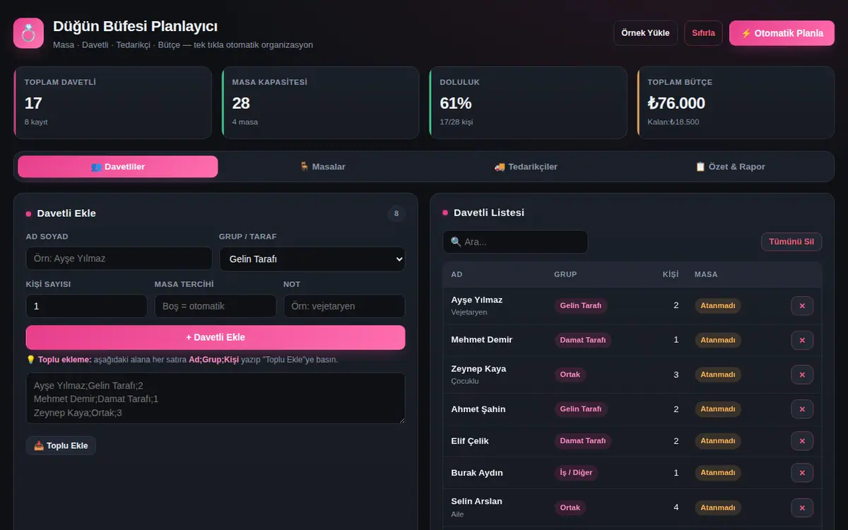Click the Örnek Yükle button

click(x=645, y=33)
